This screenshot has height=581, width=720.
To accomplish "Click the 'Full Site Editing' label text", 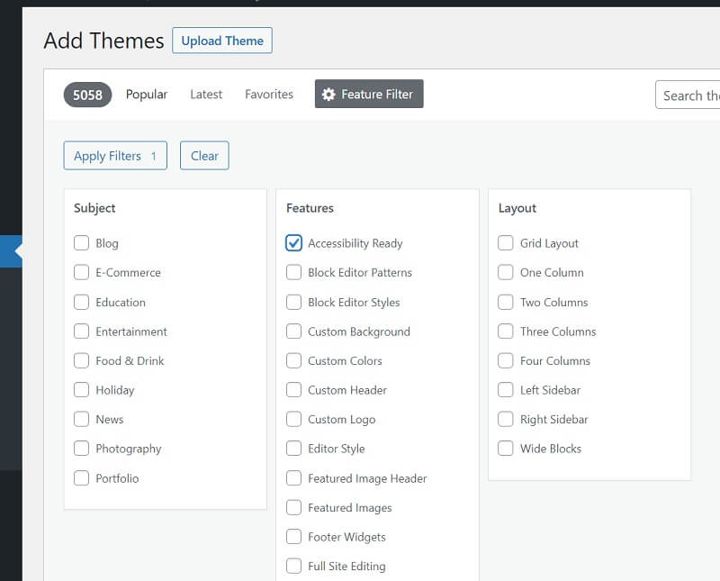I will 346,567.
